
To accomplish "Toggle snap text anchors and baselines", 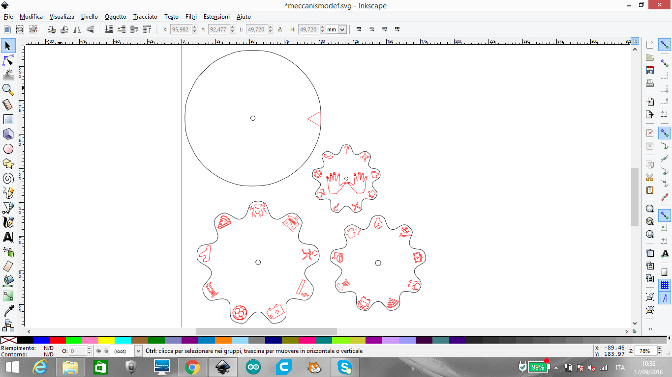I will (665, 253).
